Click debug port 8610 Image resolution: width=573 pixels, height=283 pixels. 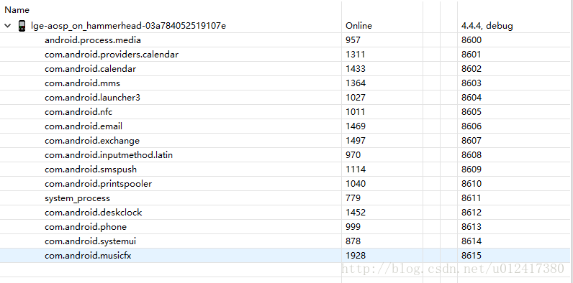472,184
